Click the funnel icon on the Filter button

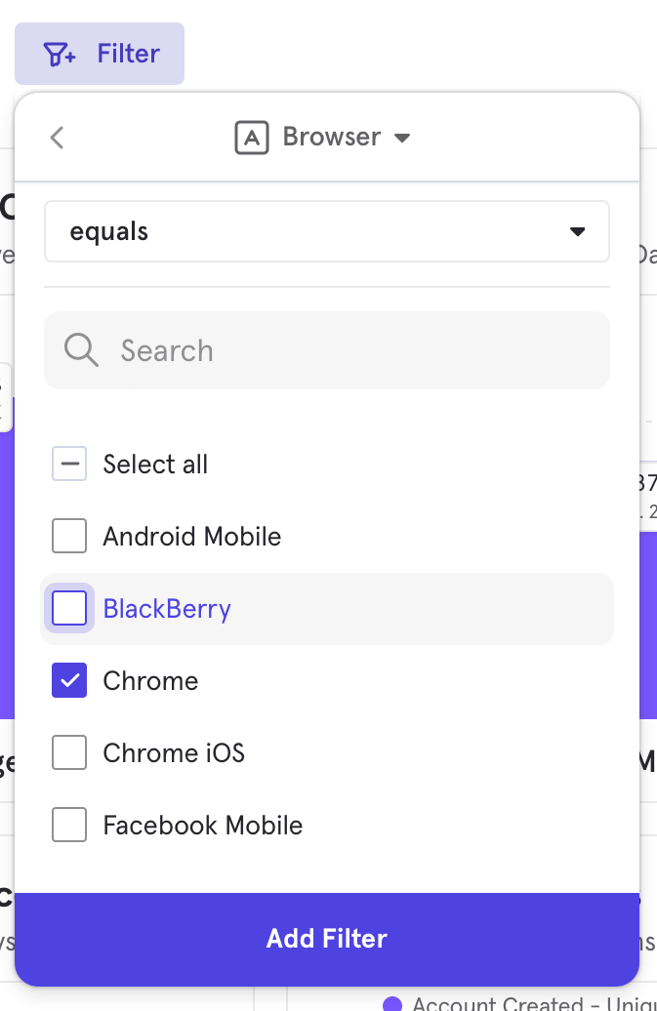click(x=56, y=54)
